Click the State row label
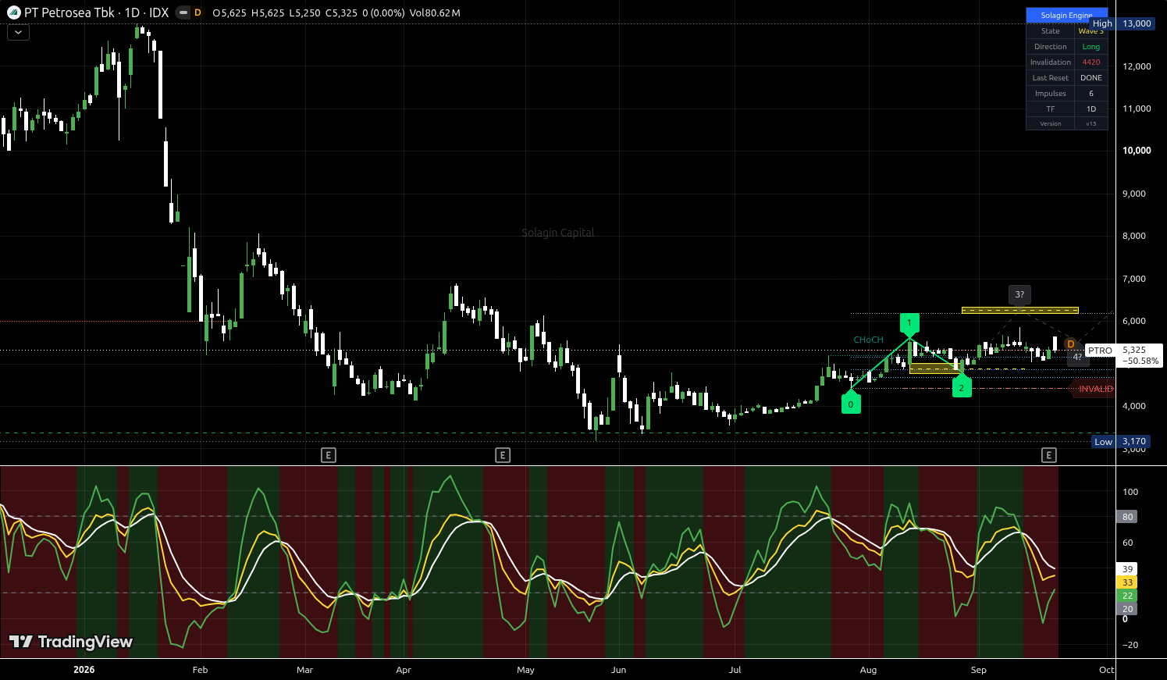 point(1051,30)
